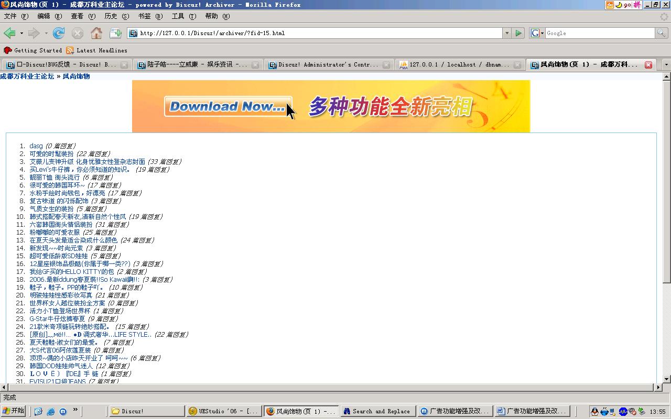Open thread G-Star牛仔炫裤春夏
The image size is (671, 419).
tap(57, 319)
